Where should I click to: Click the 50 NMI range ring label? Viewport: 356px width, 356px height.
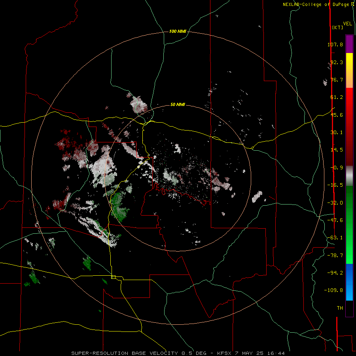point(178,105)
